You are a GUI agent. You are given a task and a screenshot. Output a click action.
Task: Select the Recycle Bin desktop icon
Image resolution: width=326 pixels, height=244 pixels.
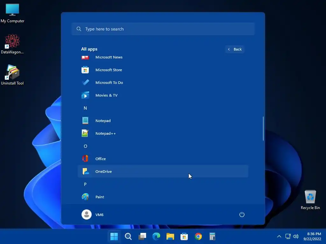coord(310,200)
